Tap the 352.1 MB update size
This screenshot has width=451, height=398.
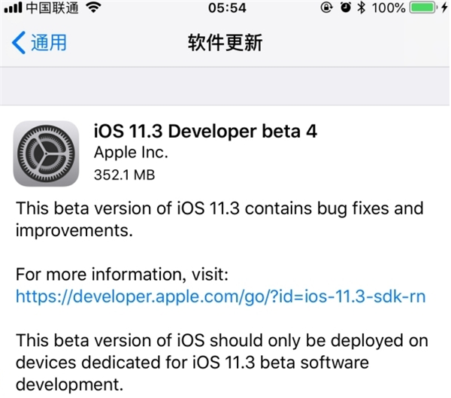pyautogui.click(x=124, y=175)
